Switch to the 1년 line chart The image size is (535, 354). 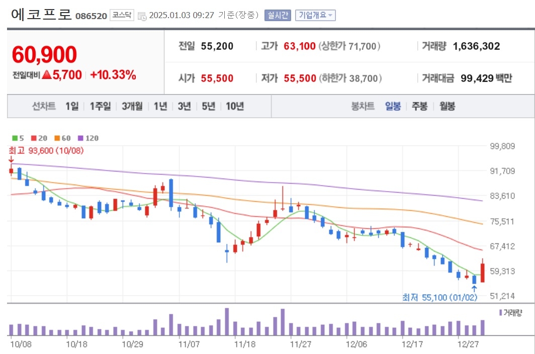pos(160,106)
